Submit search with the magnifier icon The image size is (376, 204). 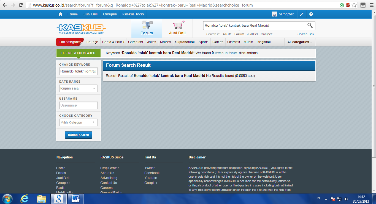310,26
